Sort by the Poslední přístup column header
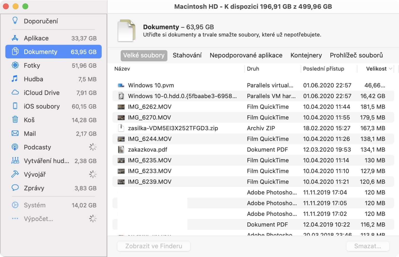 tap(324, 69)
